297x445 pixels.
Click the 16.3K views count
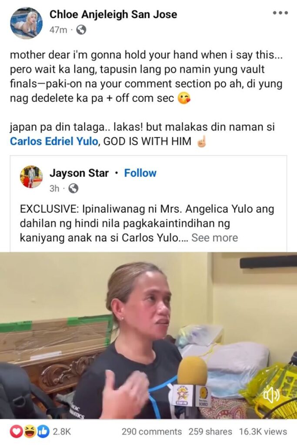tap(263, 432)
